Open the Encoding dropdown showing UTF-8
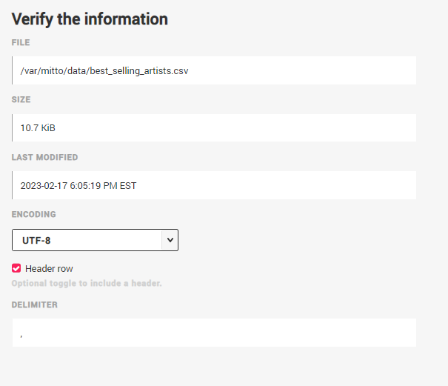The width and height of the screenshot is (448, 386). point(95,240)
